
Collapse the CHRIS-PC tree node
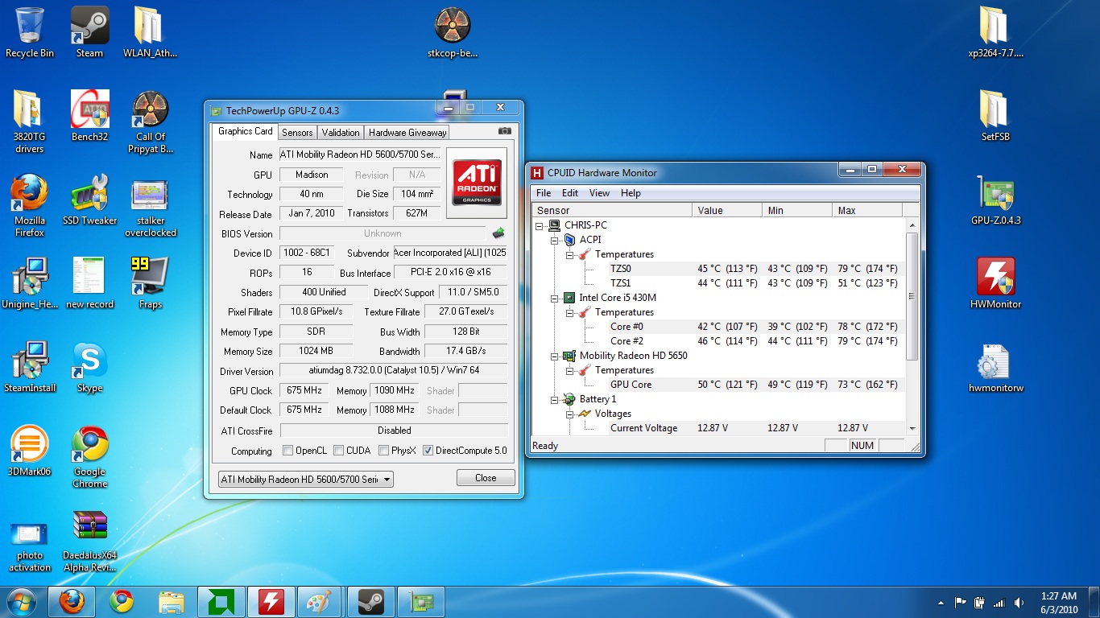pyautogui.click(x=540, y=225)
